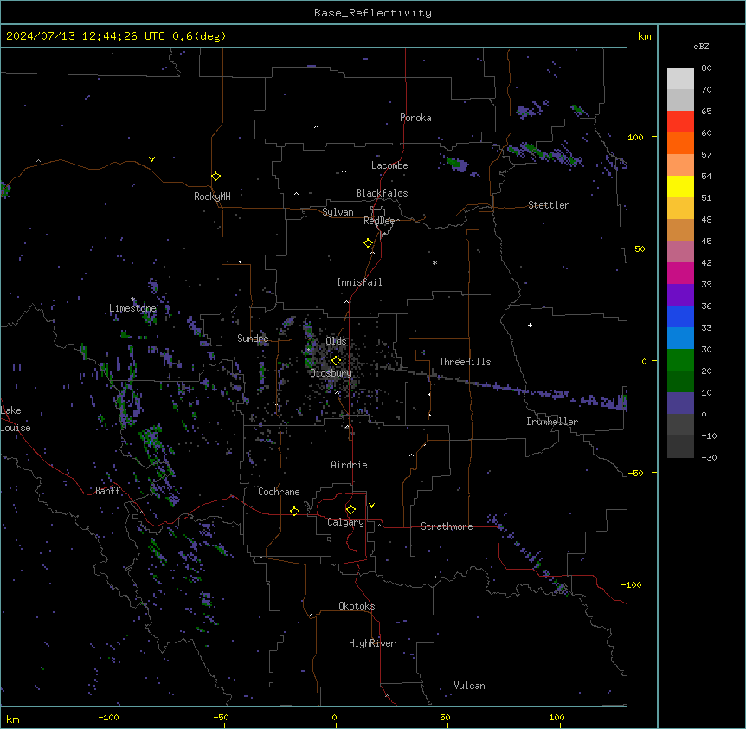This screenshot has width=746, height=729.
Task: Select the red 65 dBZ legend color
Action: point(680,122)
